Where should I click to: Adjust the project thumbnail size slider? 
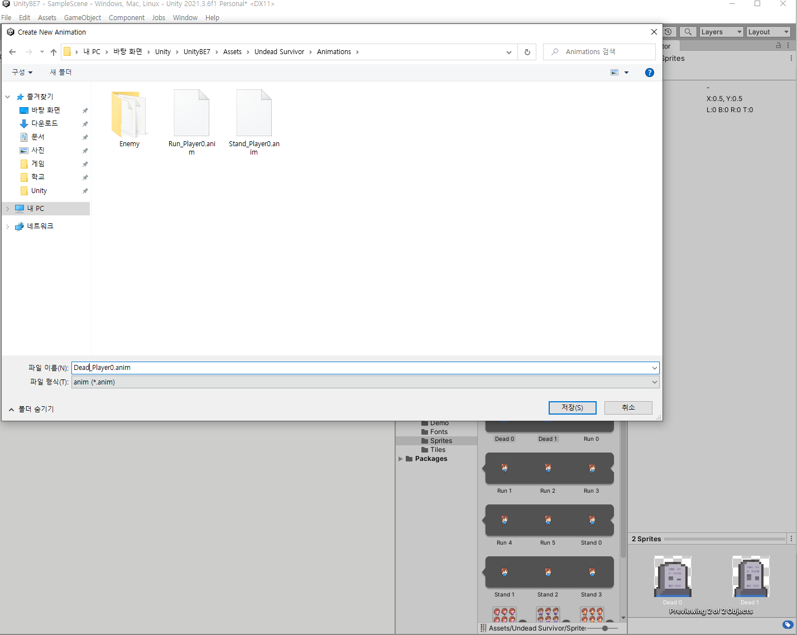(x=604, y=628)
